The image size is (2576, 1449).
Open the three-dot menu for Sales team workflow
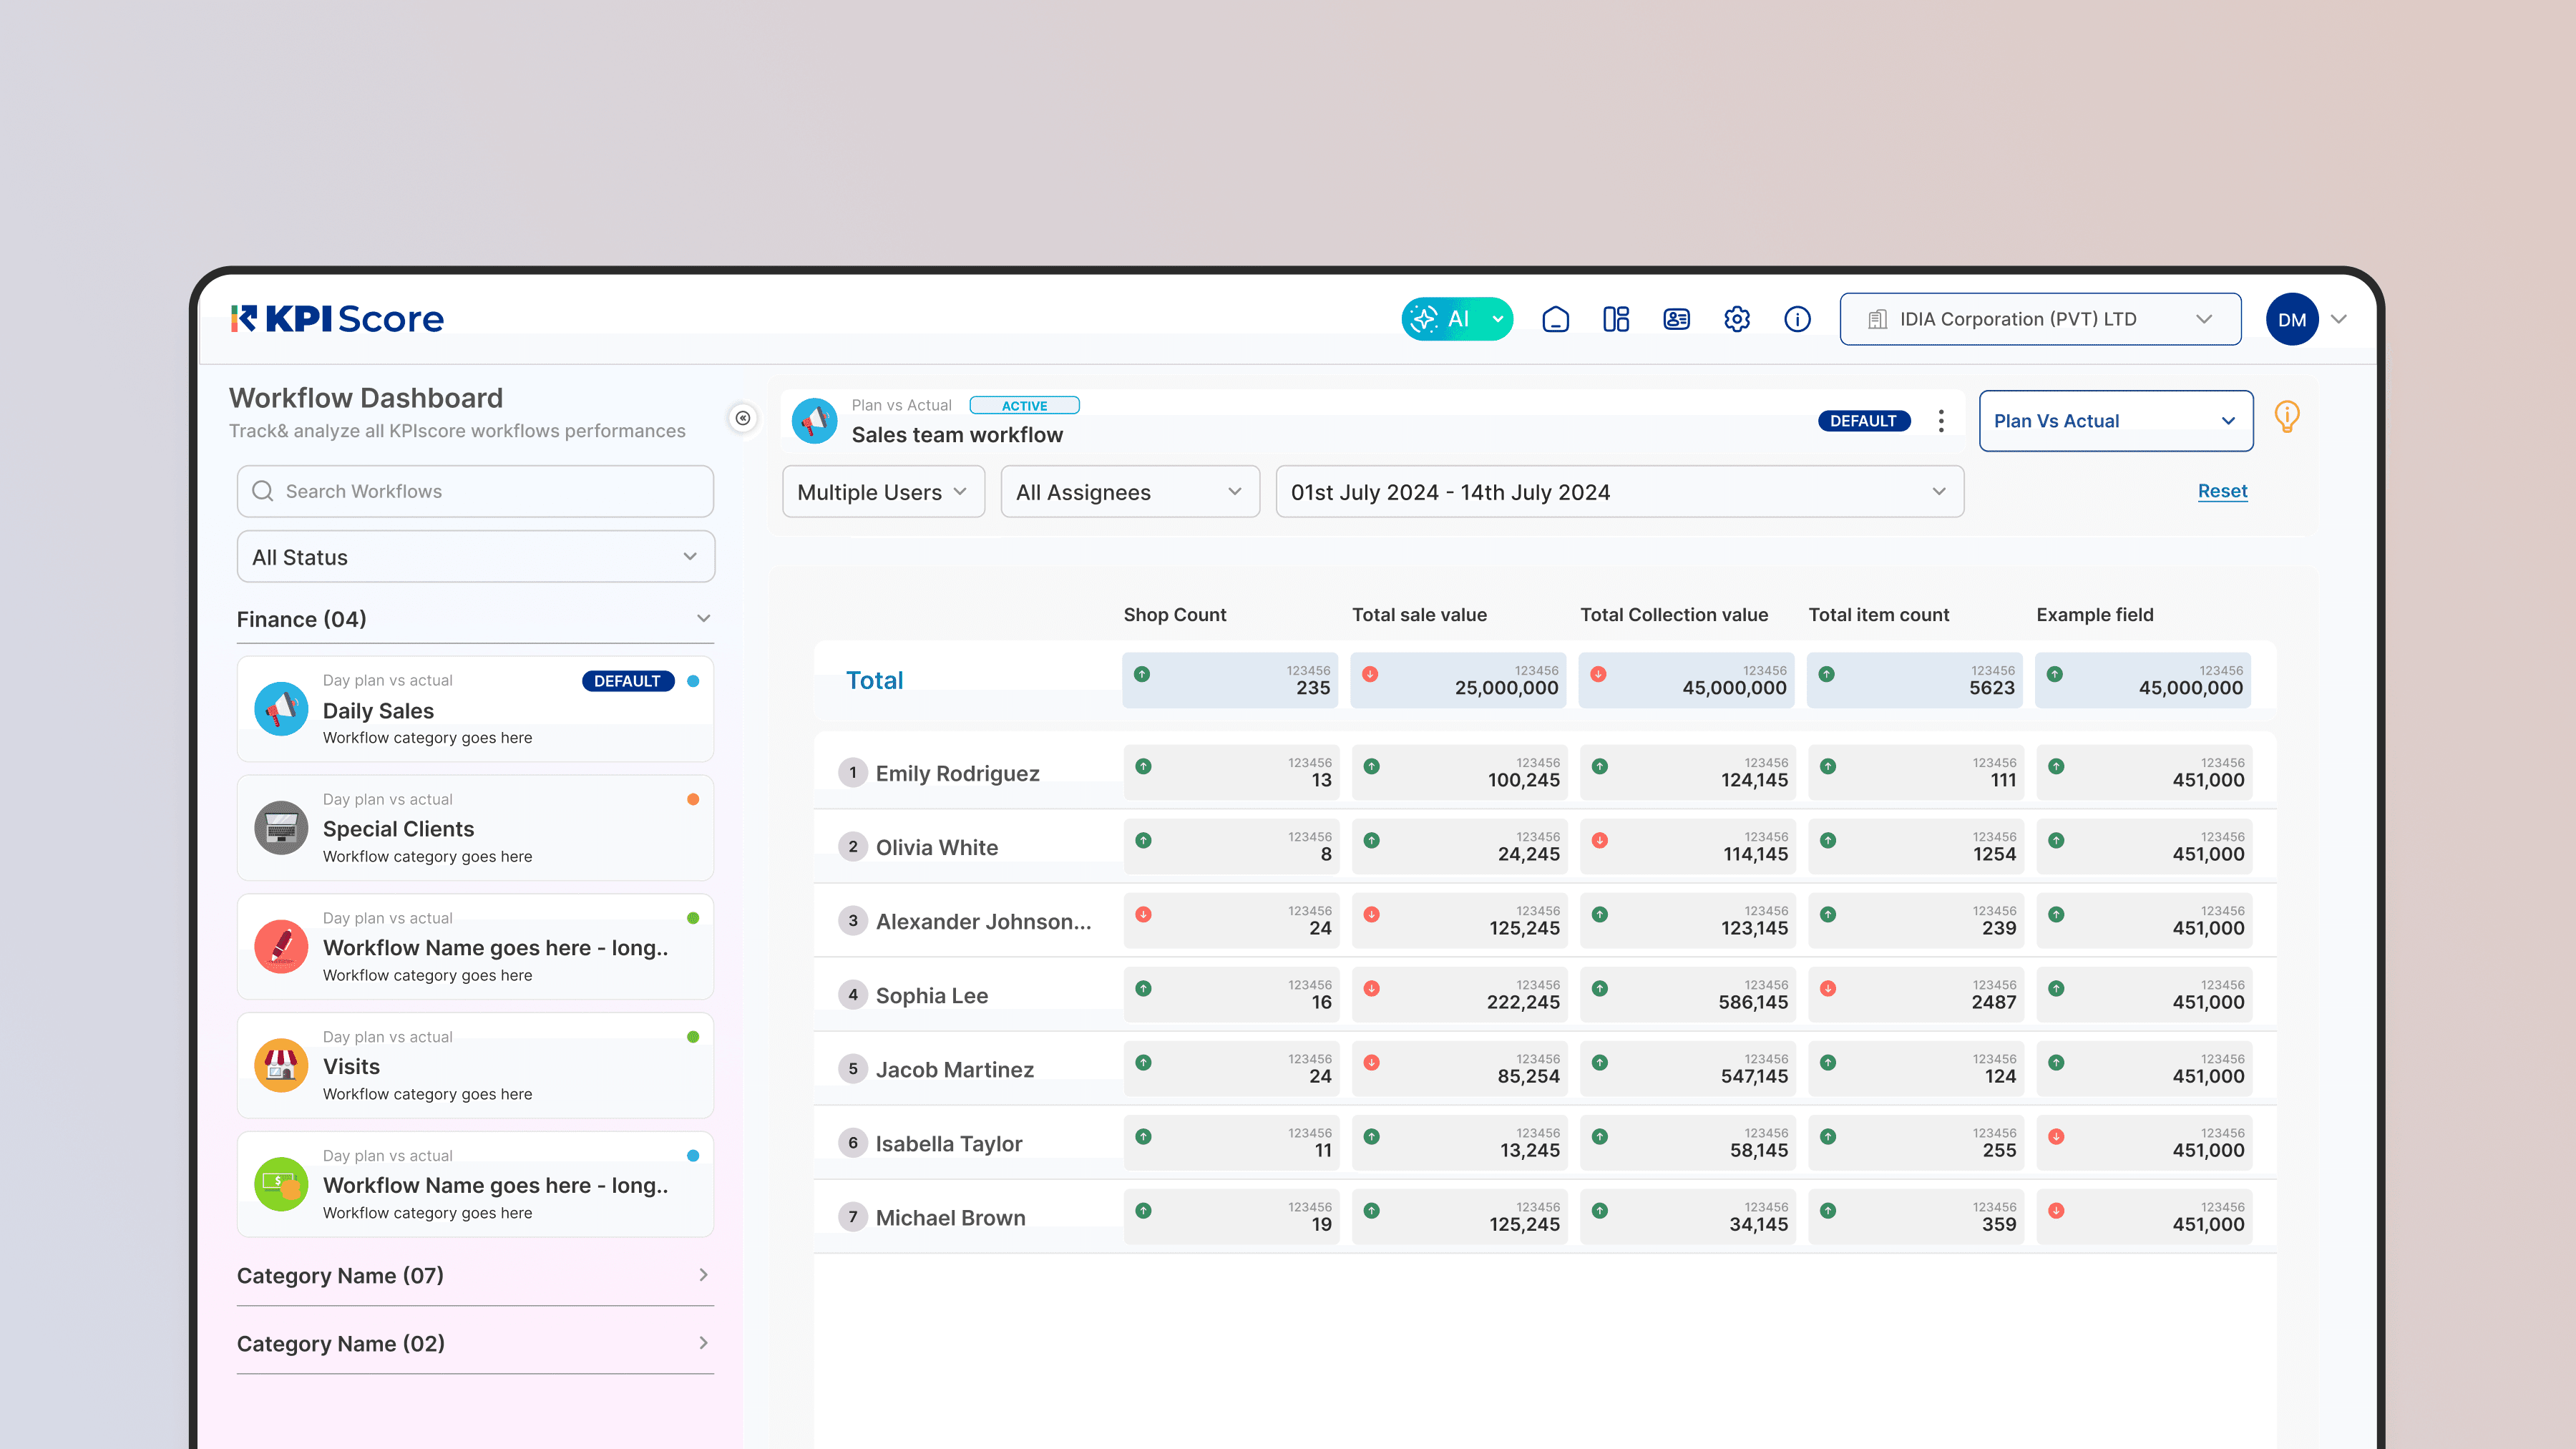(x=1940, y=421)
